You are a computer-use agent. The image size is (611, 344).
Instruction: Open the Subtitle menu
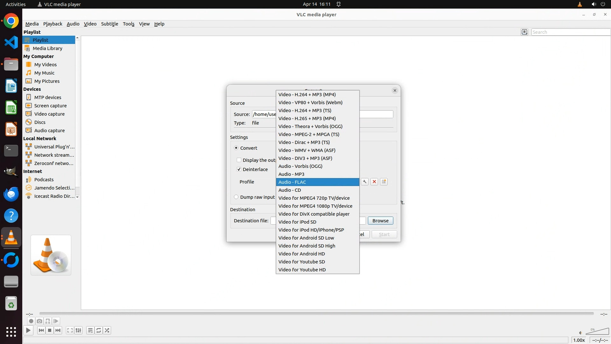[x=109, y=24]
